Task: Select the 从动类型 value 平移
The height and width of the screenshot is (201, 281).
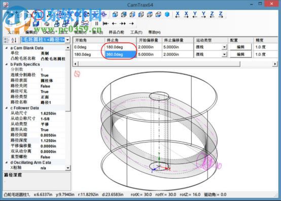Action: 45,124
